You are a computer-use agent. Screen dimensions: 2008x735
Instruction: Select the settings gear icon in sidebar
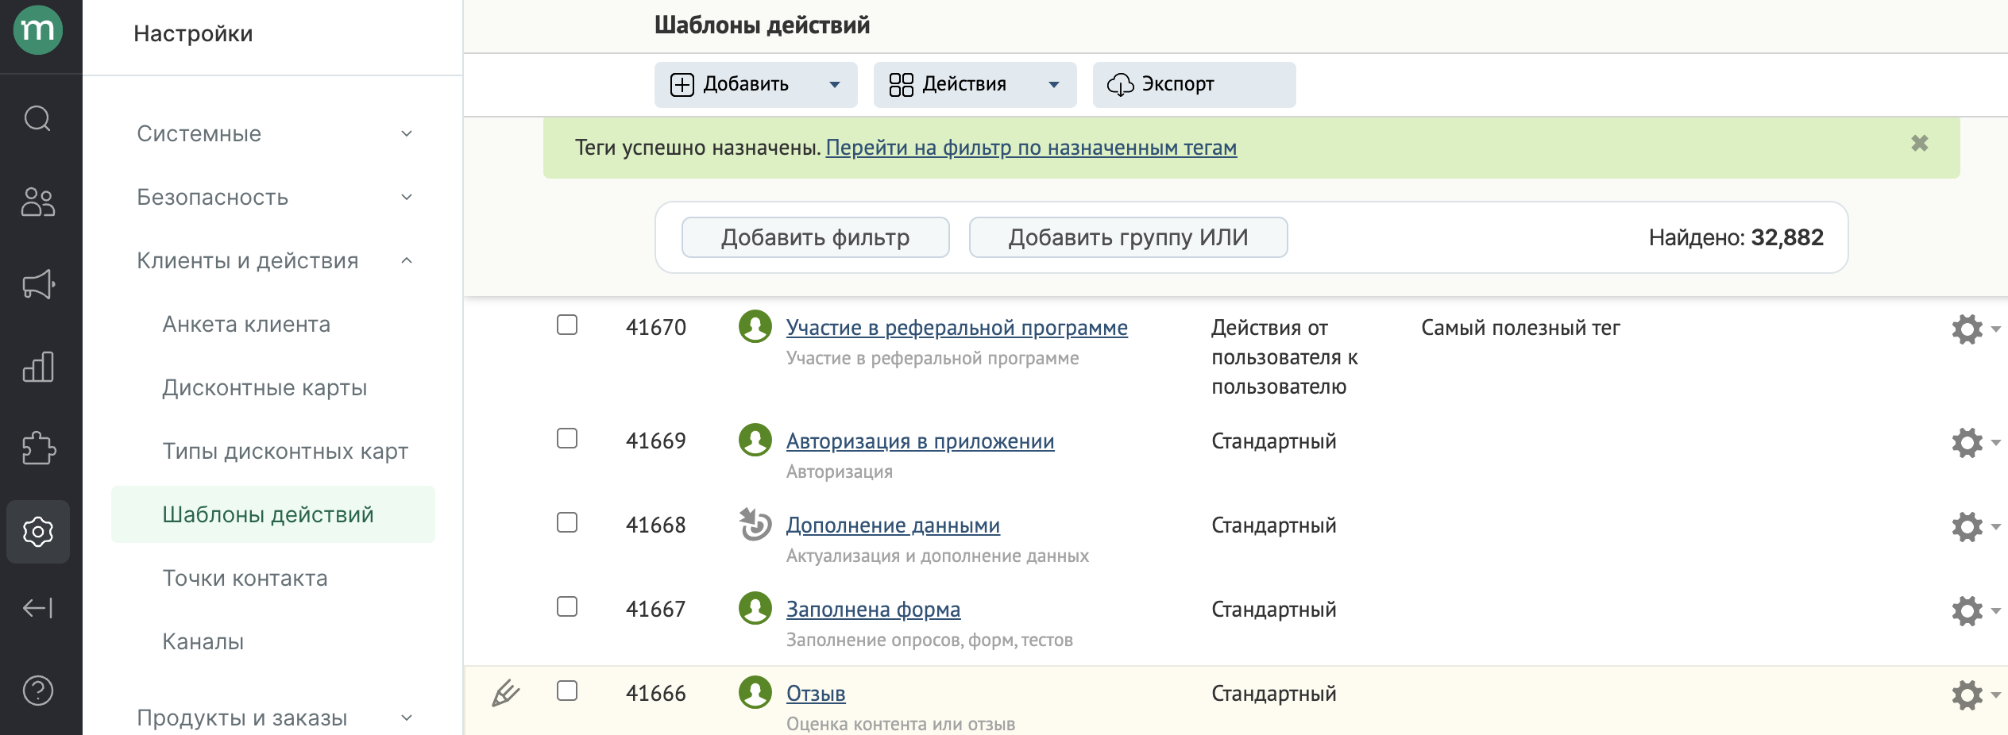coord(38,532)
